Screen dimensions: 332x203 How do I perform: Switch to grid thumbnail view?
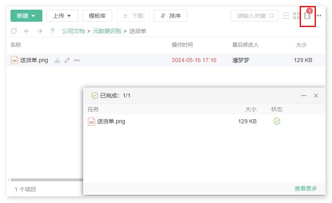click(x=297, y=16)
